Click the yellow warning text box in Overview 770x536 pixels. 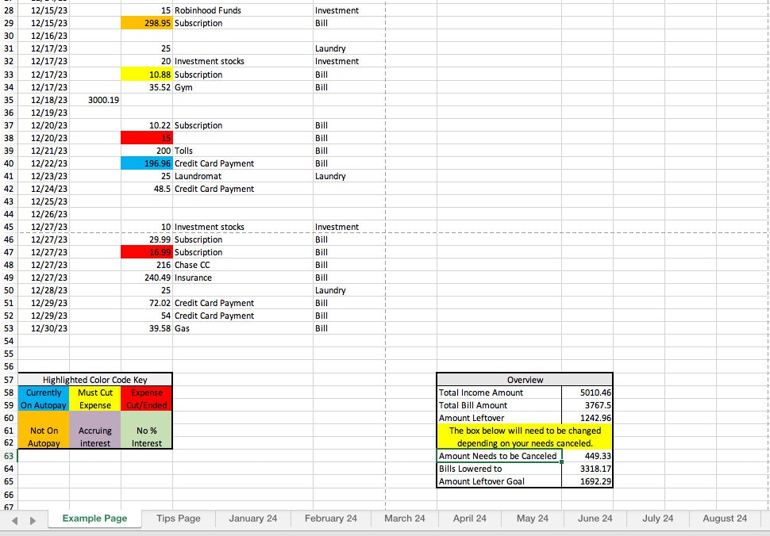pyautogui.click(x=524, y=436)
